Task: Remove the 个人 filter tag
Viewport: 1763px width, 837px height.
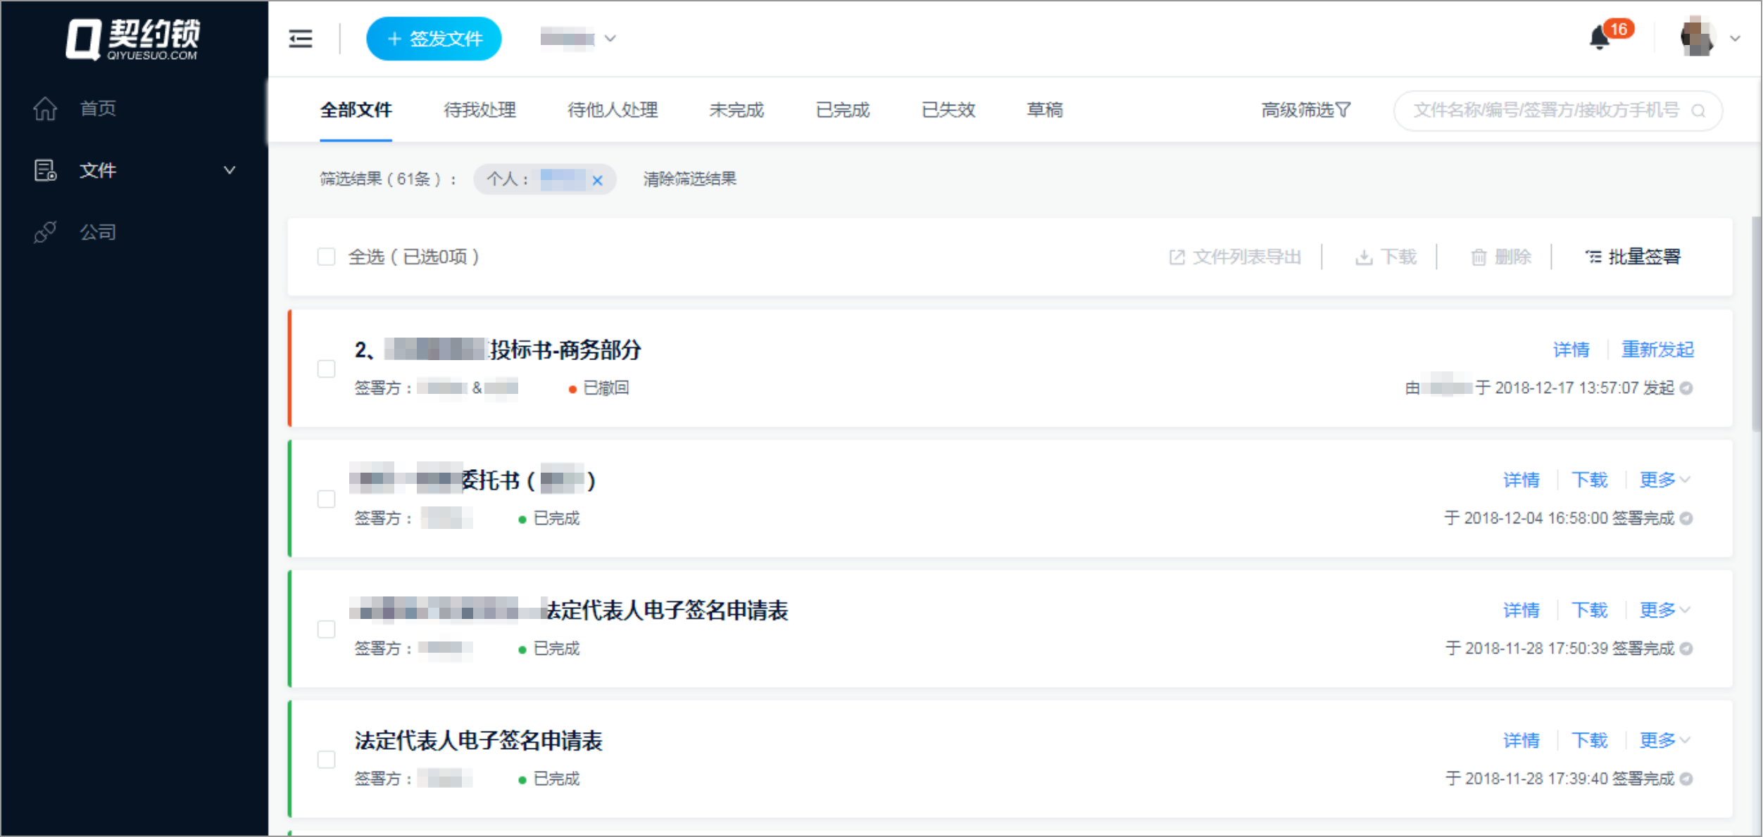Action: (597, 180)
